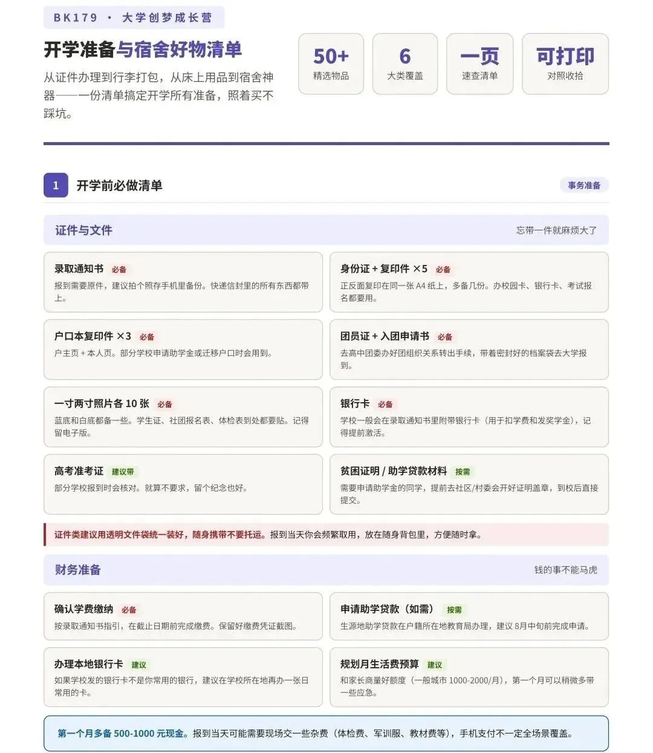Open the 贫困证明 / 助学贷款材料 card

[x=469, y=484]
